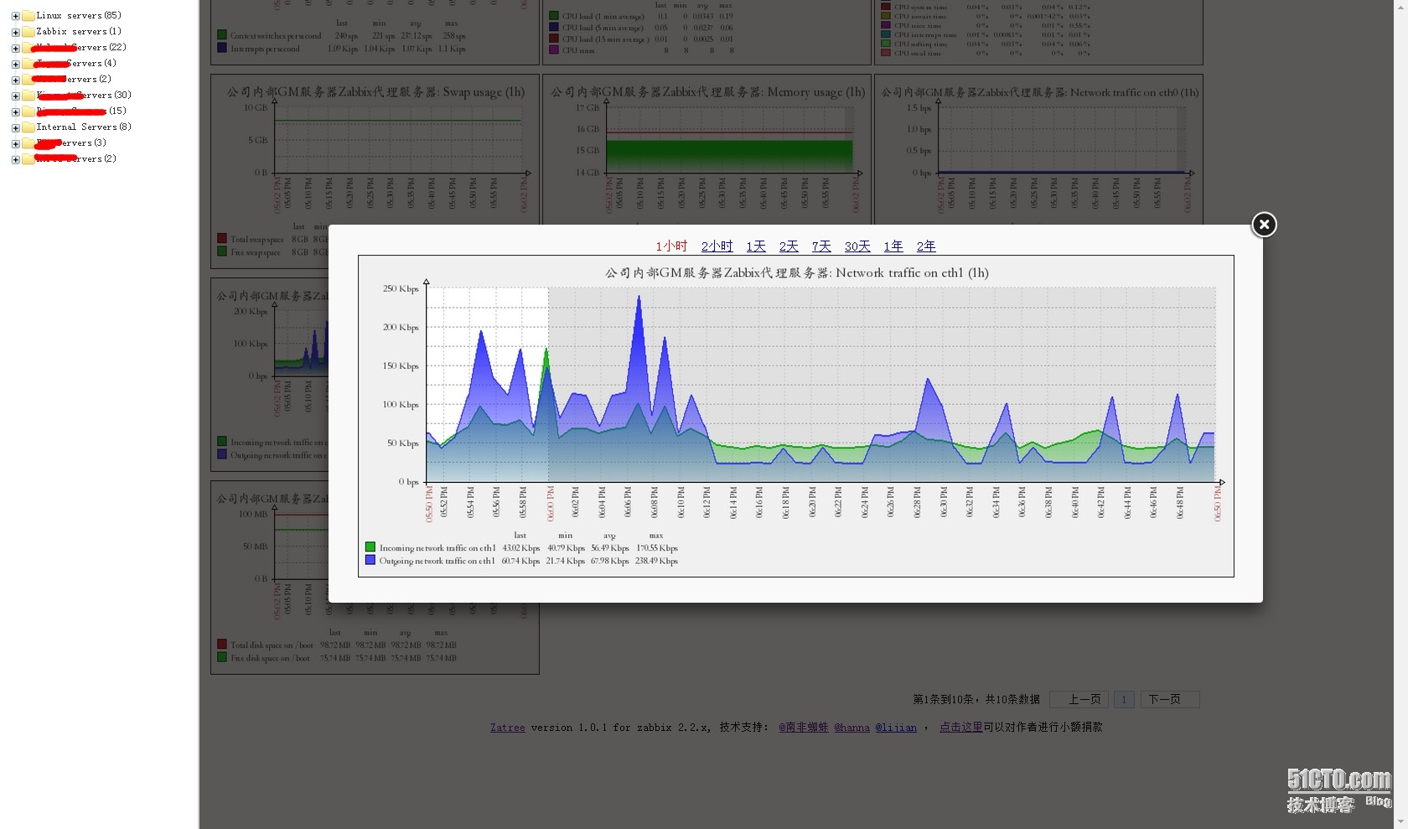The width and height of the screenshot is (1408, 829).
Task: Click 点击这里 donation link
Action: [x=960, y=728]
